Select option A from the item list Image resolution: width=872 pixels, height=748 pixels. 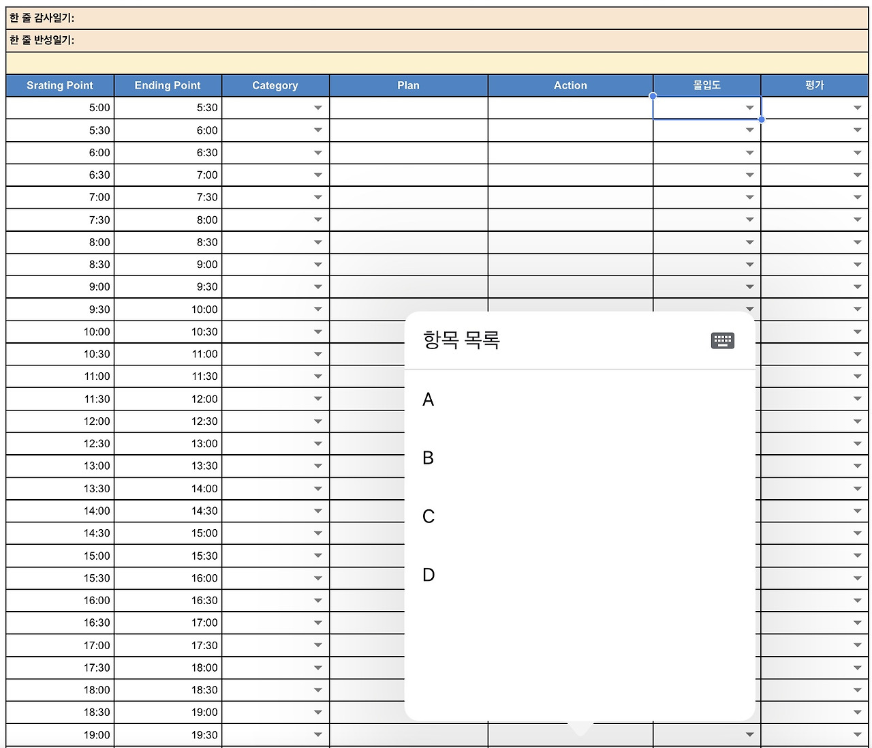point(580,400)
